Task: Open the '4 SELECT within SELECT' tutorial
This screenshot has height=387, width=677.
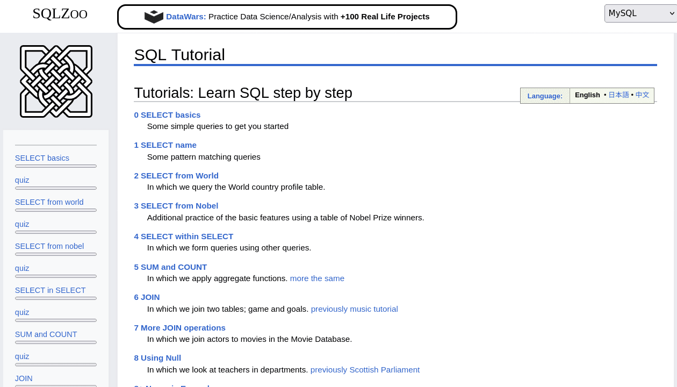Action: (x=183, y=236)
